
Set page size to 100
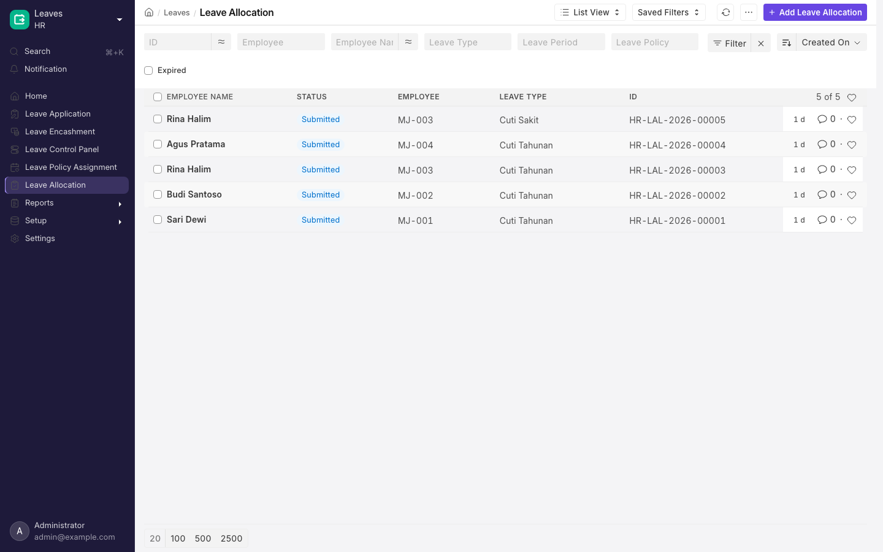(178, 539)
